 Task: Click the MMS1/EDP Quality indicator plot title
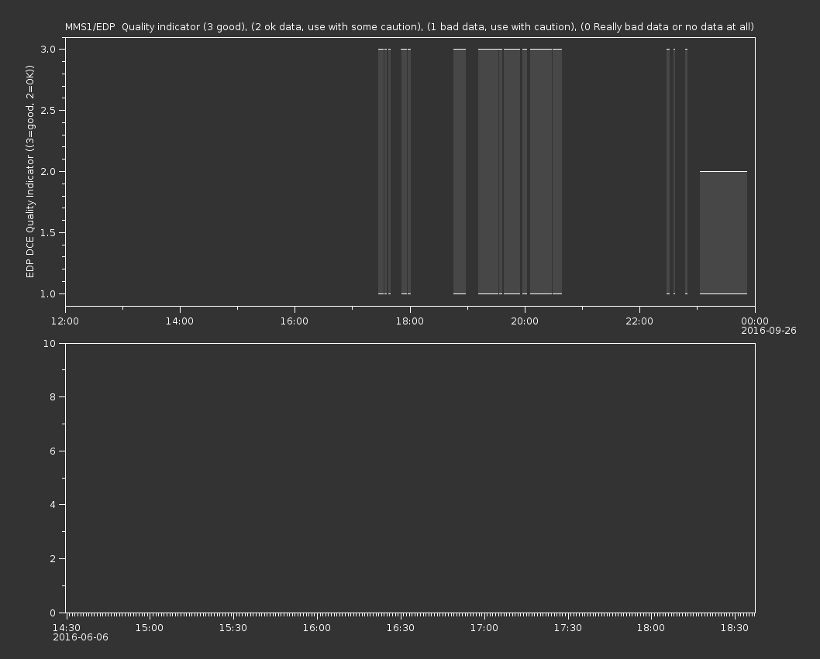click(409, 26)
